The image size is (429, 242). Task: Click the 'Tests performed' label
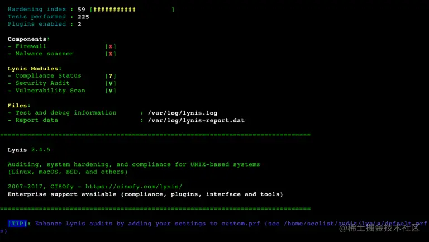tap(37, 17)
